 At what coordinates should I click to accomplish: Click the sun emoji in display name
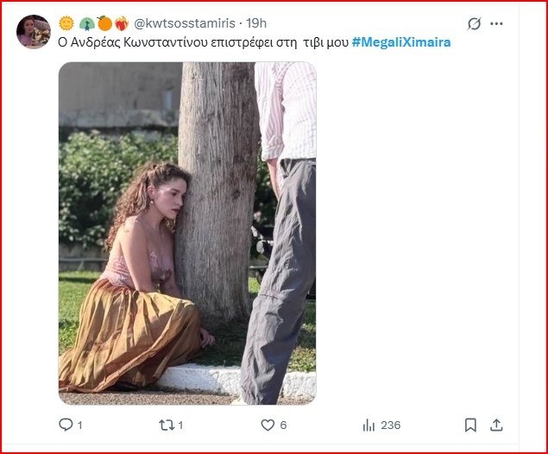[66, 23]
